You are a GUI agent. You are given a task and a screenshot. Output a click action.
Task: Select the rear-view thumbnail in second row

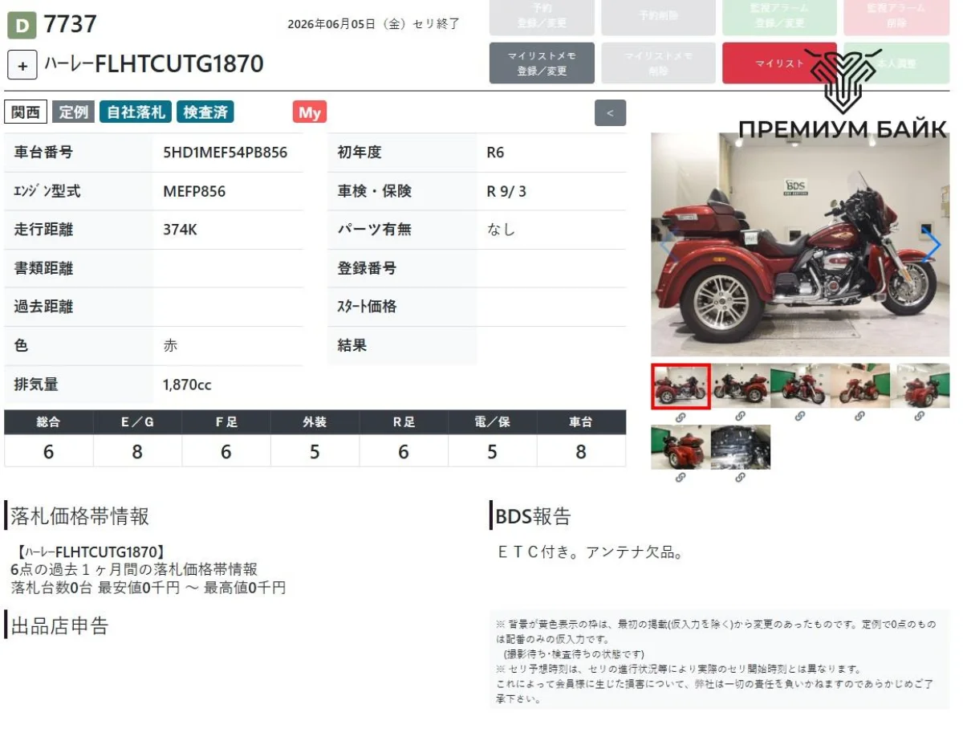tap(681, 447)
